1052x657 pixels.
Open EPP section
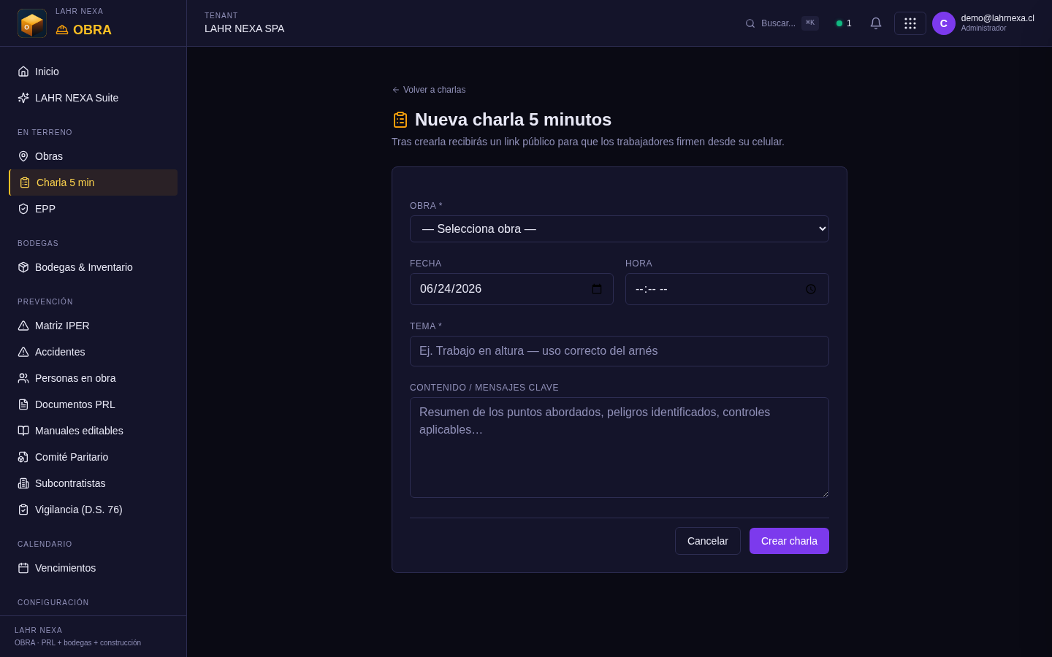pyautogui.click(x=94, y=209)
